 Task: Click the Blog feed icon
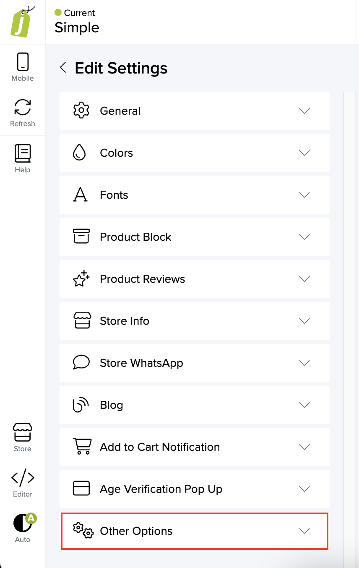[x=81, y=405]
